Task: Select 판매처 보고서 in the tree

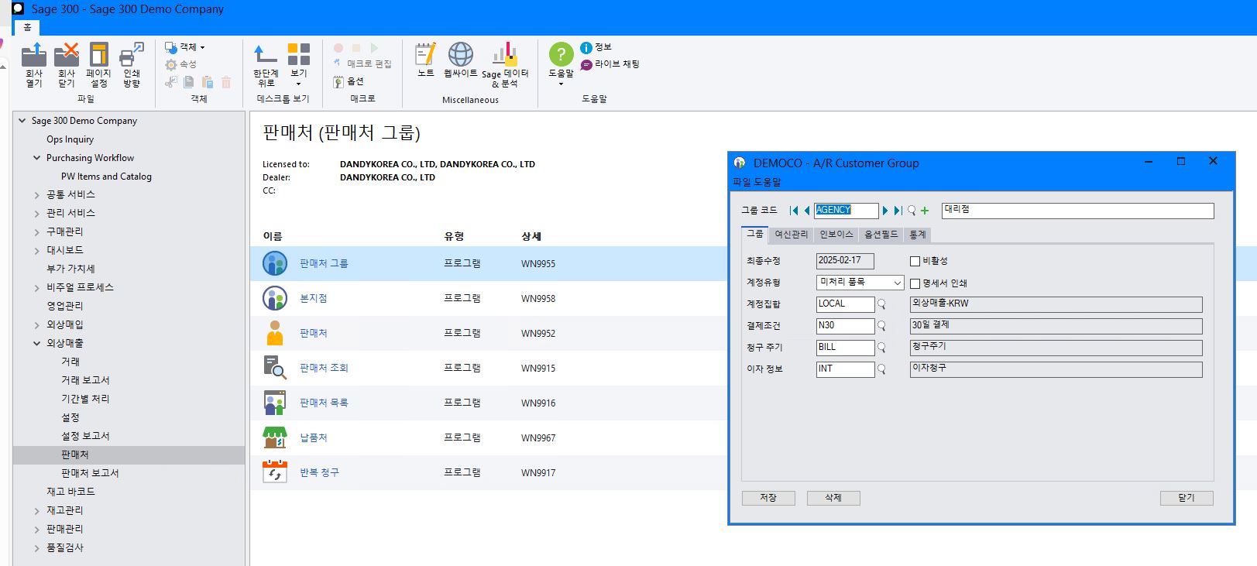Action: [90, 473]
